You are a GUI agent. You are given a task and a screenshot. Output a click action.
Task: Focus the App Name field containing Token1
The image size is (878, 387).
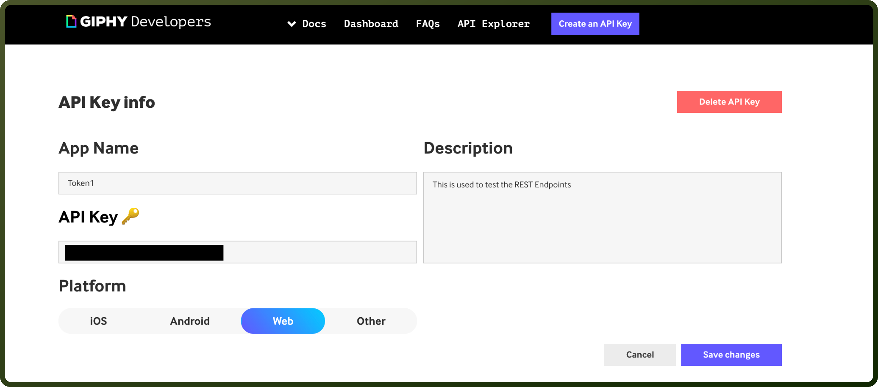[238, 183]
